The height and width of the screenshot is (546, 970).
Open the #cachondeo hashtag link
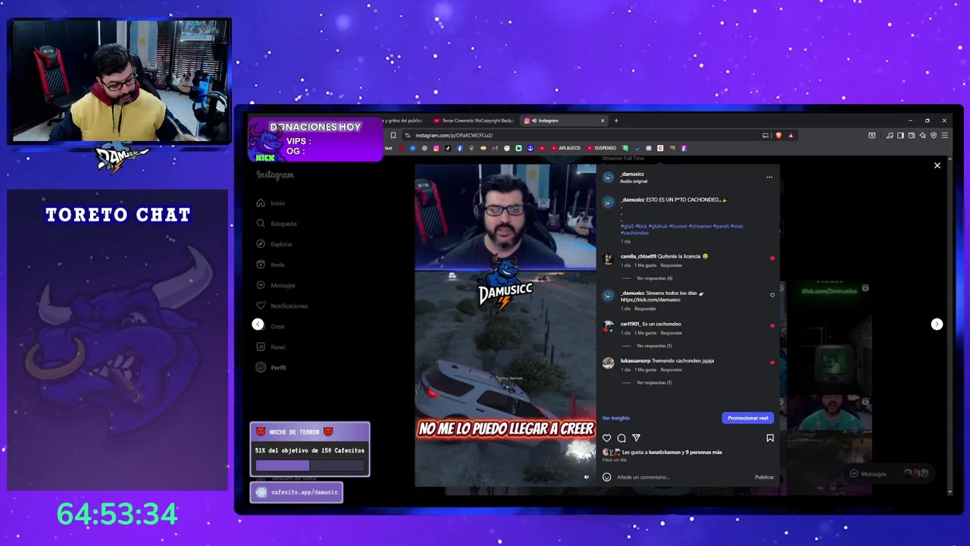click(634, 233)
